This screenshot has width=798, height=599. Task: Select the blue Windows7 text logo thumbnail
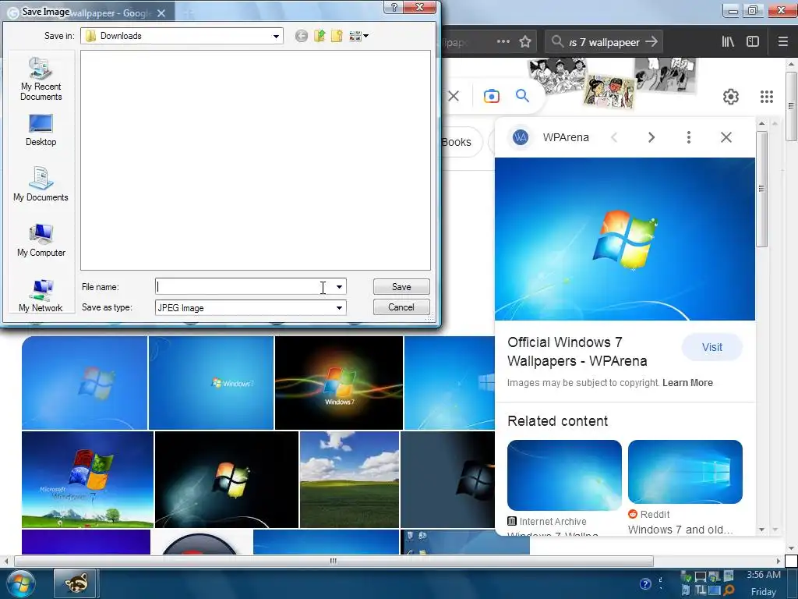(x=211, y=382)
